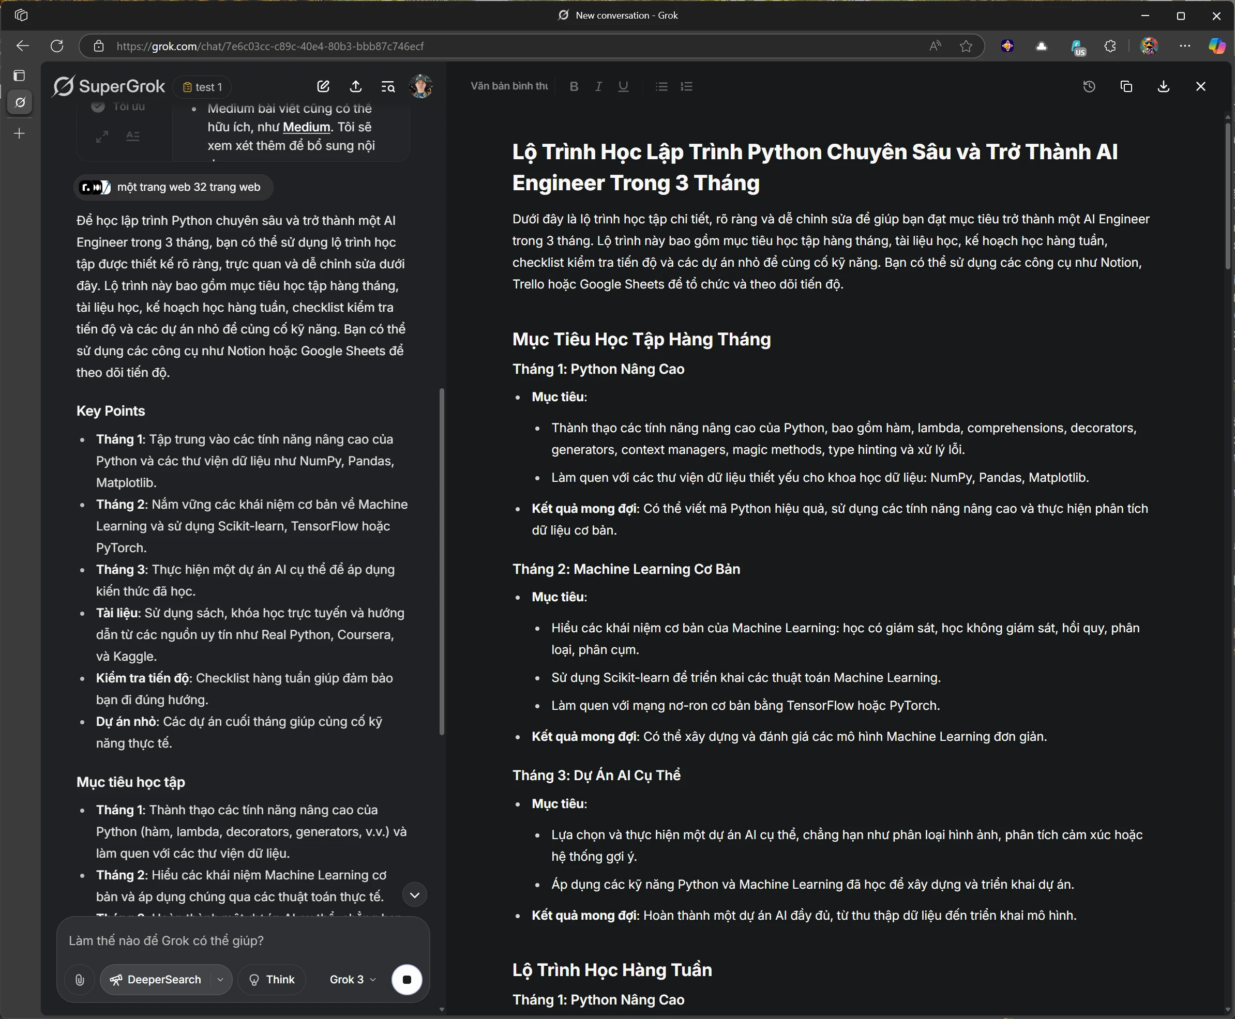Open read aloud in address bar
This screenshot has width=1235, height=1019.
click(x=935, y=46)
